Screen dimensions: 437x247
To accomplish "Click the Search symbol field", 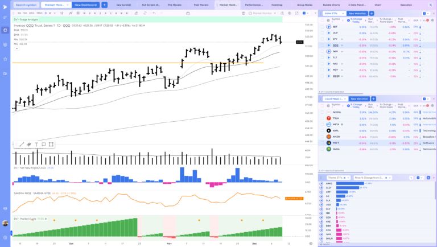I will tap(26, 5).
